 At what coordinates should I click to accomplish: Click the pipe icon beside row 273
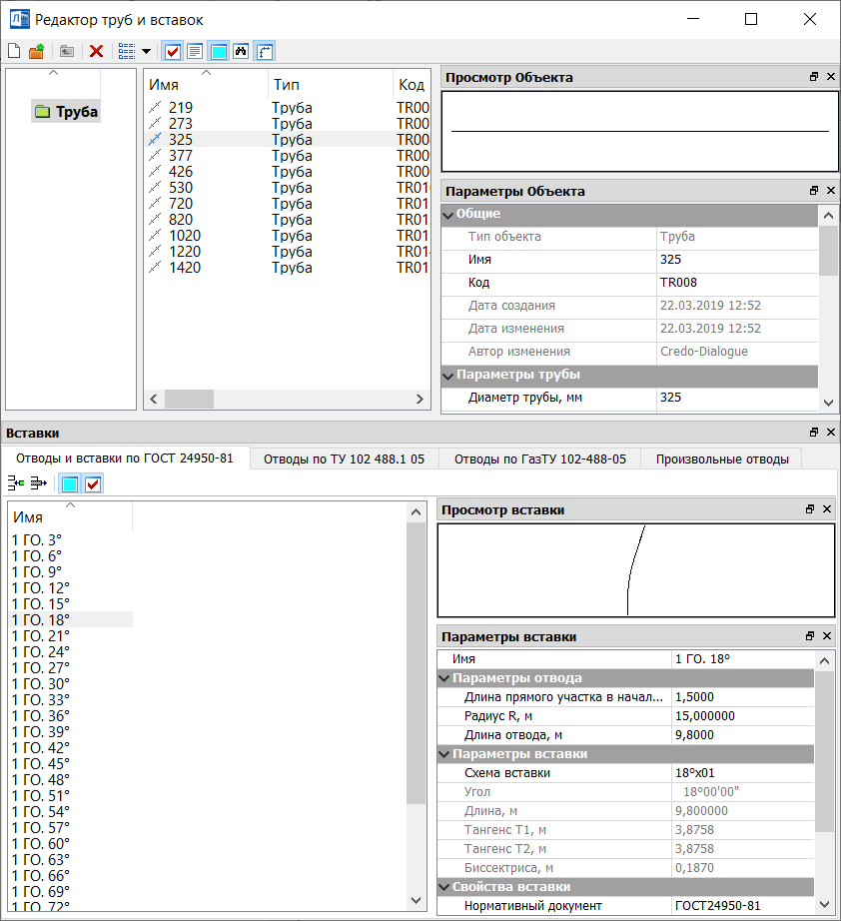pos(155,123)
